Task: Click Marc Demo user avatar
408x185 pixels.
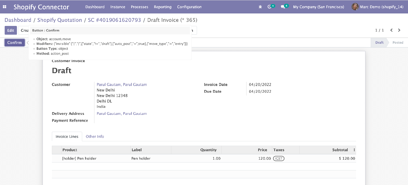Action: (x=355, y=7)
